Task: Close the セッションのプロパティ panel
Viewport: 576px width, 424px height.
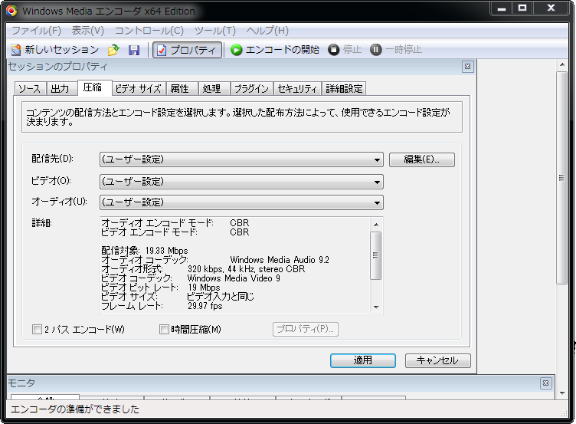Action: (467, 67)
